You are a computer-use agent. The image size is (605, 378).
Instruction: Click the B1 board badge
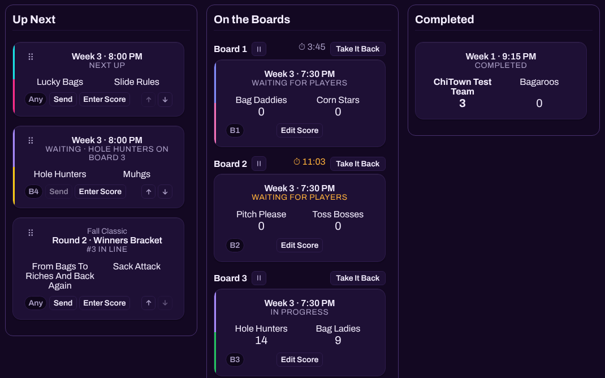[x=235, y=131]
